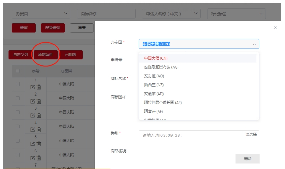Click the edit icon in row 2

click(x=33, y=101)
